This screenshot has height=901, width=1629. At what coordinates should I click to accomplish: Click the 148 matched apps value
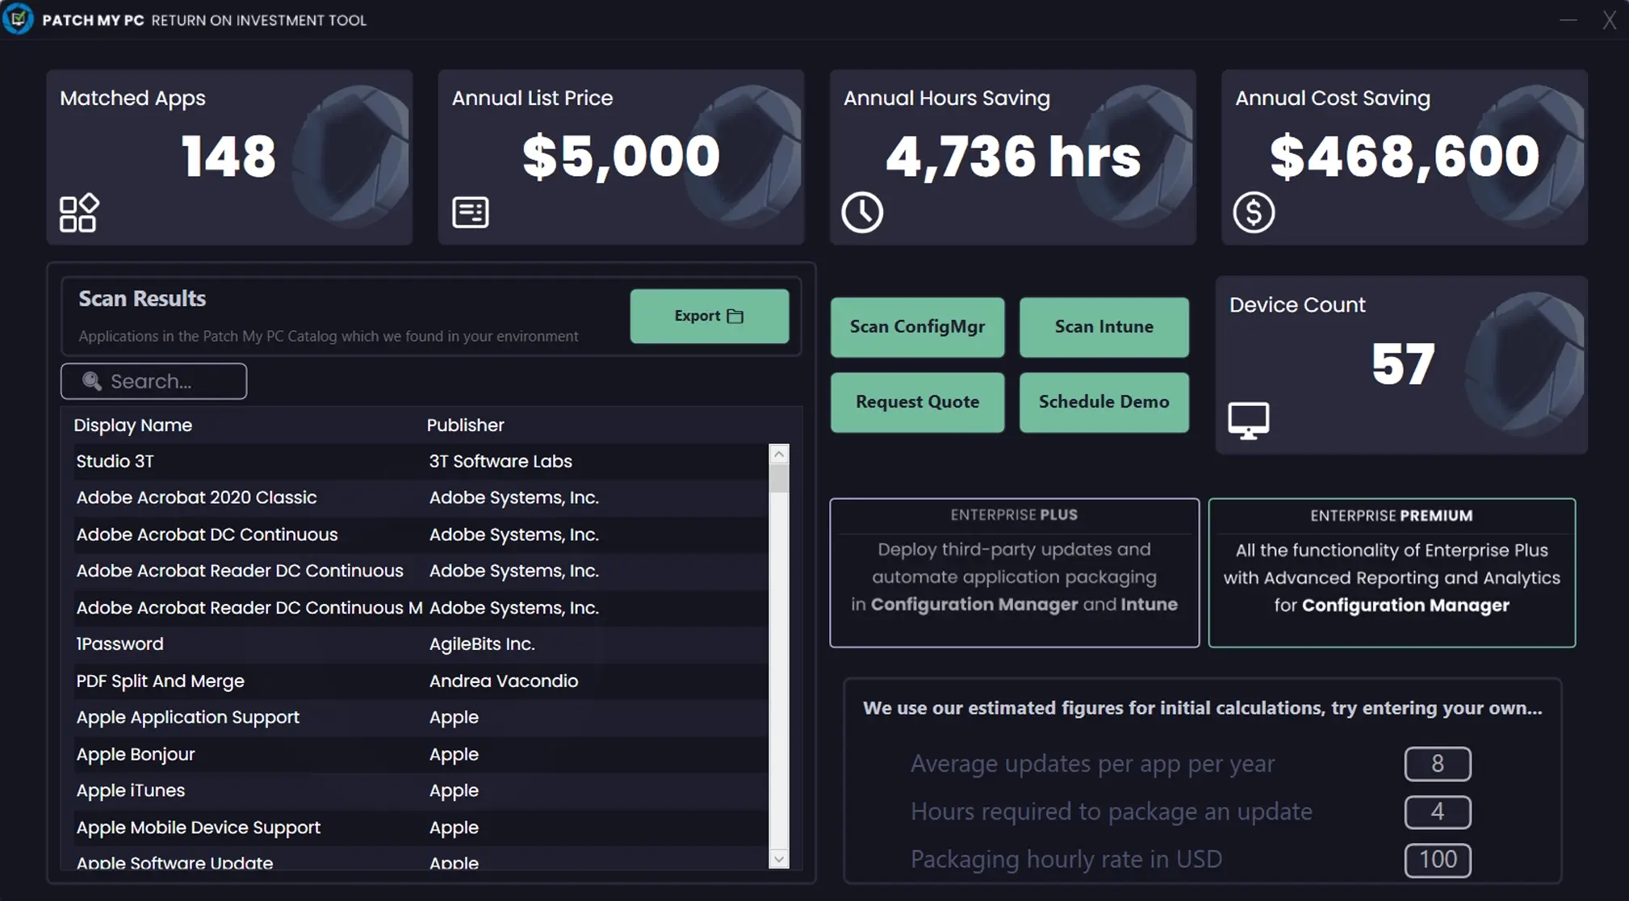click(x=228, y=156)
